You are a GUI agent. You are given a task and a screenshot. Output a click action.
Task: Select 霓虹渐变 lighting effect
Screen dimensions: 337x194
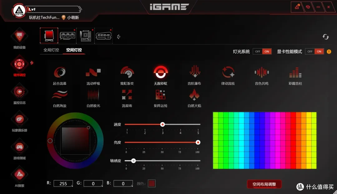point(127,76)
